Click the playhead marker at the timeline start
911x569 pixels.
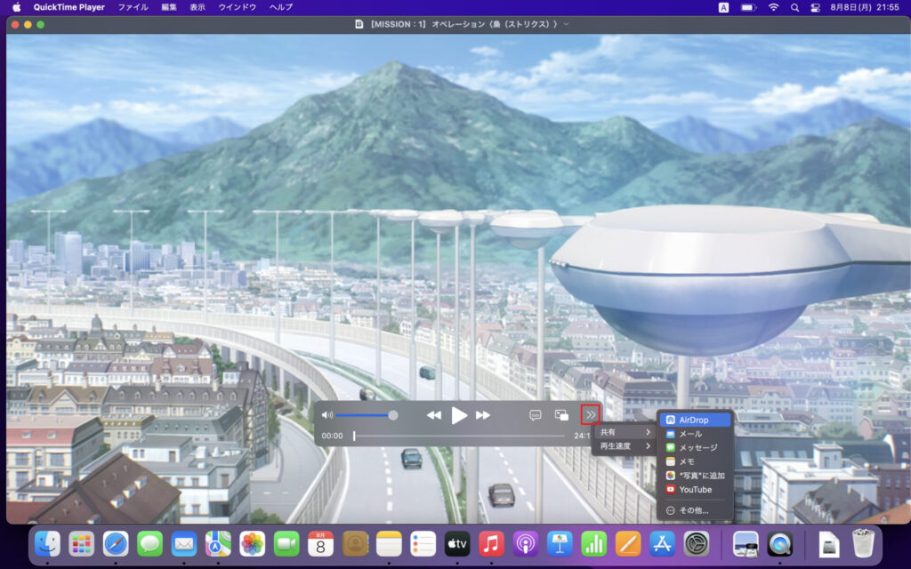coord(354,436)
